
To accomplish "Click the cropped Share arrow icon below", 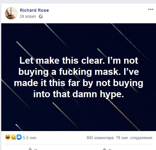I will coord(104,149).
